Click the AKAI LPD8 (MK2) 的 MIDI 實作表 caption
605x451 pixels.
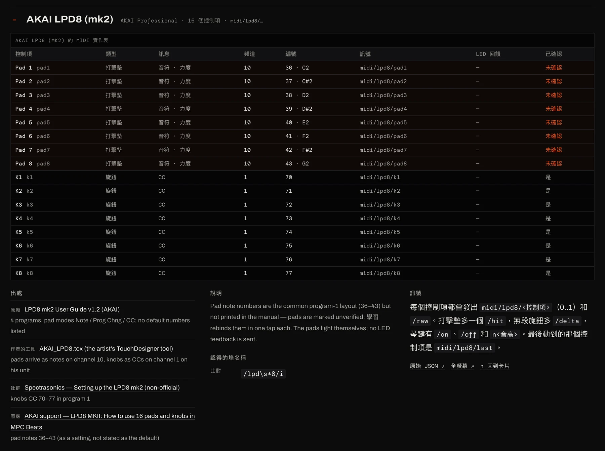click(x=62, y=40)
